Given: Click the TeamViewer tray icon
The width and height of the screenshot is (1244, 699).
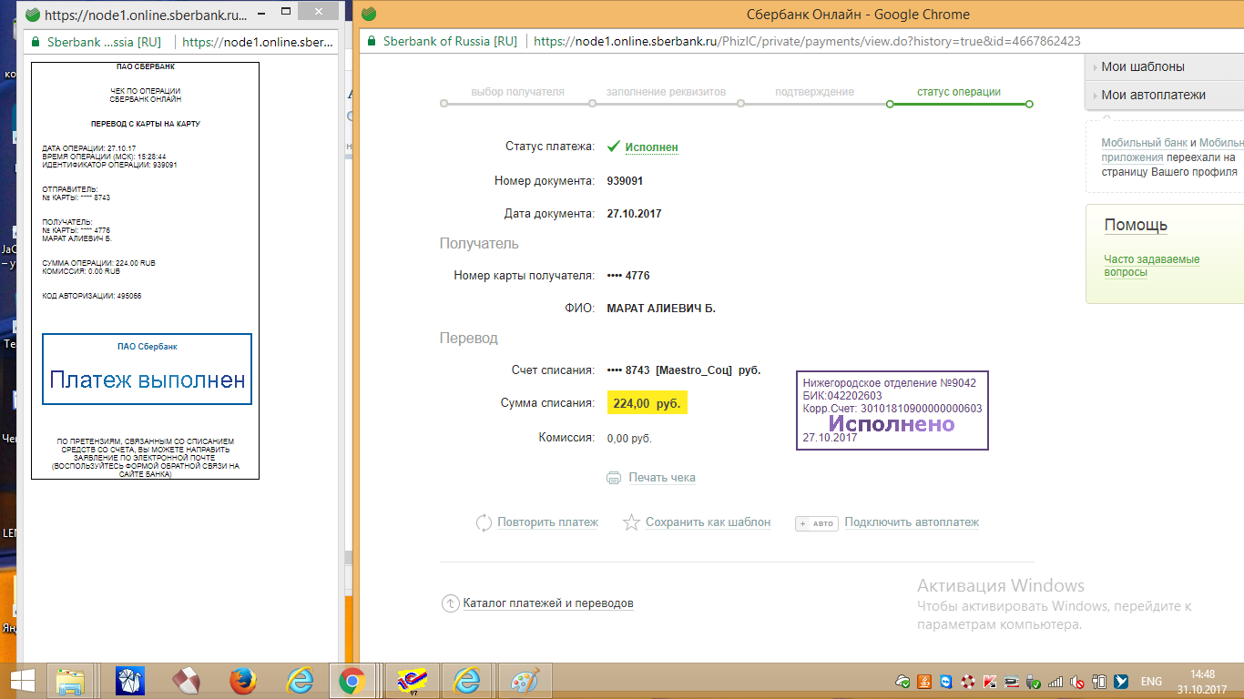Looking at the screenshot, I should [x=945, y=681].
